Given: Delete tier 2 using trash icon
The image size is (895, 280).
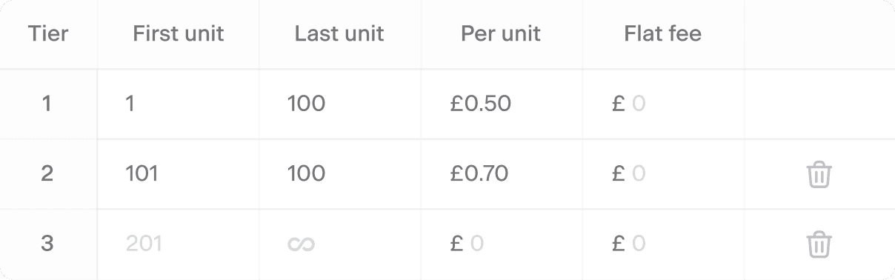Looking at the screenshot, I should click(819, 174).
